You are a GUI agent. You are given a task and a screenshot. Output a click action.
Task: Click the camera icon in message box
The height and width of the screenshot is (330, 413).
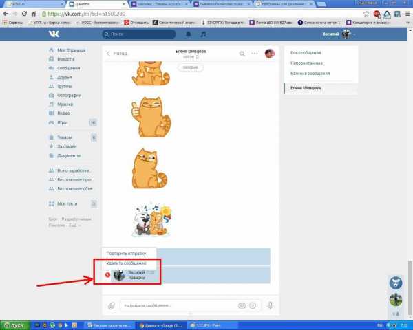click(x=242, y=305)
